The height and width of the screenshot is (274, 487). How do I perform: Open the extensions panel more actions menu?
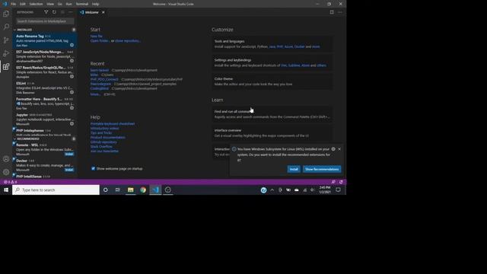71,12
